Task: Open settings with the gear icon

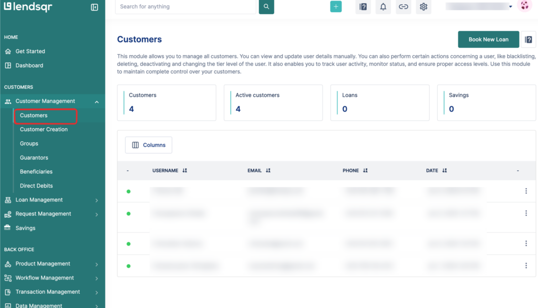Action: coord(423,7)
